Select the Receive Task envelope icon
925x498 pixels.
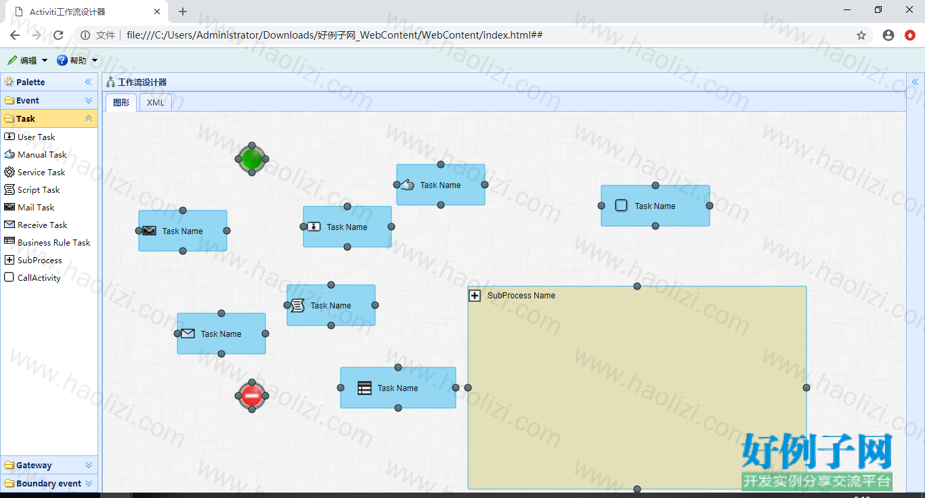point(9,225)
